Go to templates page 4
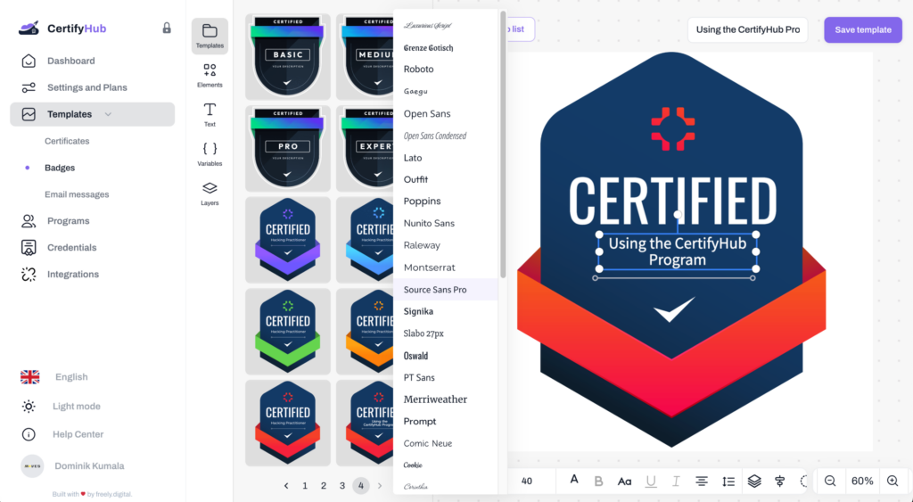Viewport: 913px width, 502px height. [x=361, y=486]
